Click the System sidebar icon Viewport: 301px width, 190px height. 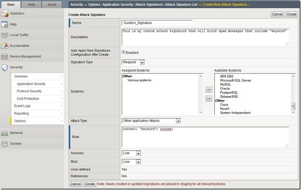5,144
